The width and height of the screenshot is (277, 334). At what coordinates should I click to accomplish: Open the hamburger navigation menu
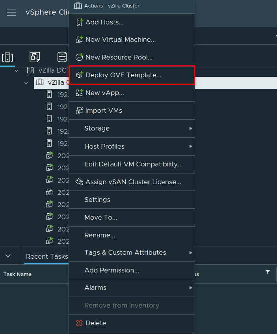click(11, 12)
